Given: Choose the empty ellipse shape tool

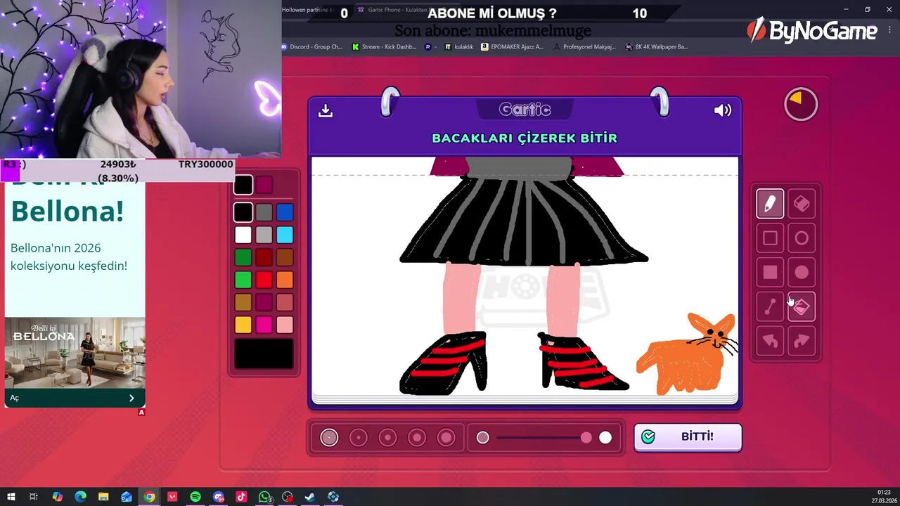Looking at the screenshot, I should point(802,238).
